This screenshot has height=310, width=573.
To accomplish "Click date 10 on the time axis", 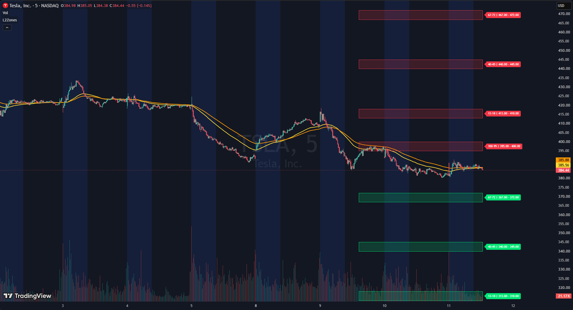I will click(384, 305).
